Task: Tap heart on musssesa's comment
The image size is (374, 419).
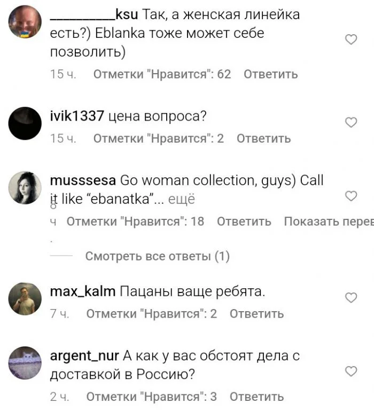Action: [351, 196]
